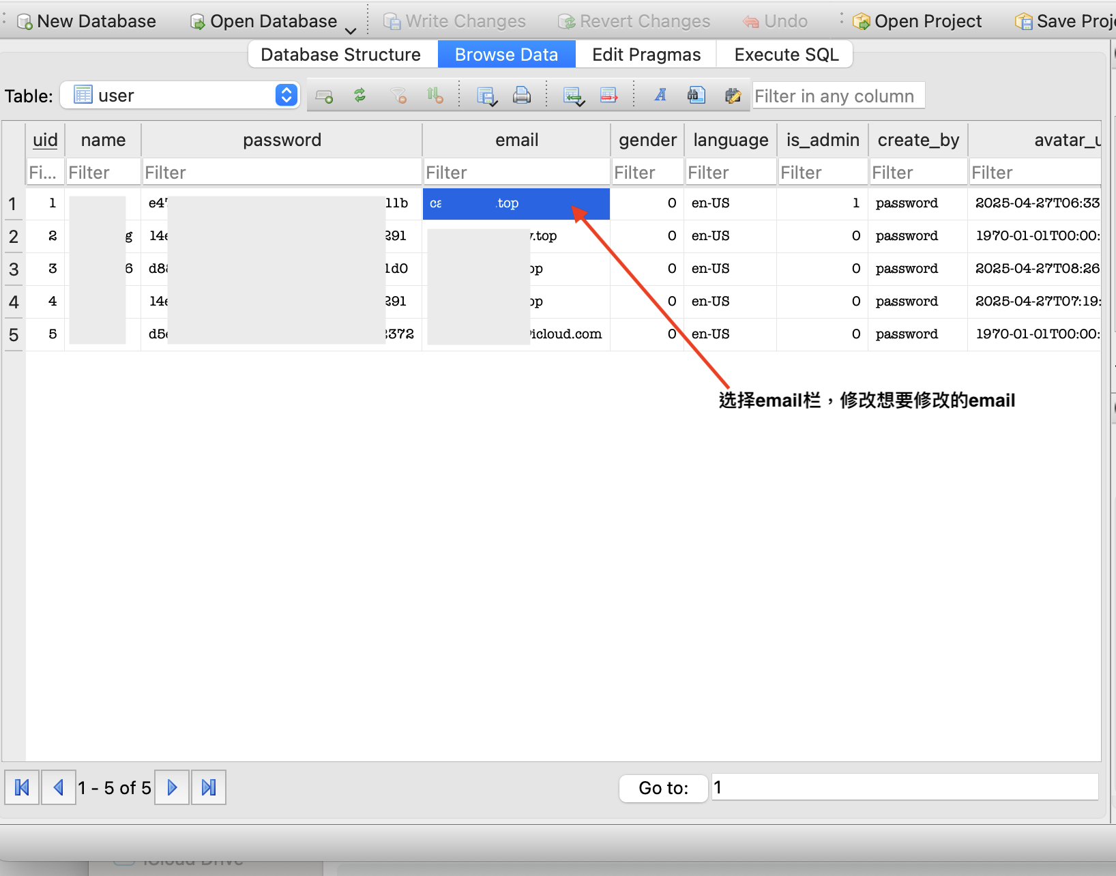The height and width of the screenshot is (876, 1116).
Task: Change the database cell font
Action: click(x=660, y=95)
